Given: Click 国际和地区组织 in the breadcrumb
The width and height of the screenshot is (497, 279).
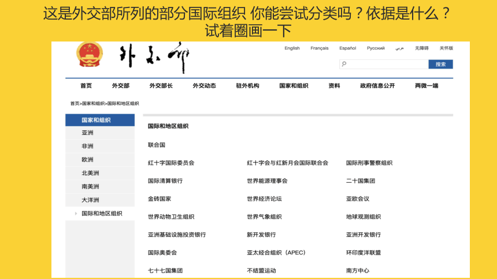Looking at the screenshot, I should click(x=123, y=103).
